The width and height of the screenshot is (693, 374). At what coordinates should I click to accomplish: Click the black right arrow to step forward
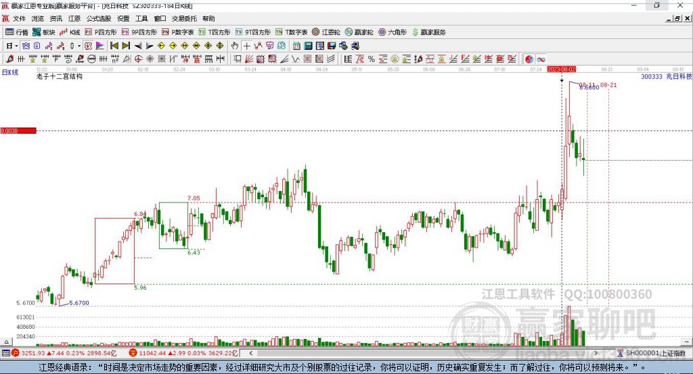pyautogui.click(x=150, y=46)
